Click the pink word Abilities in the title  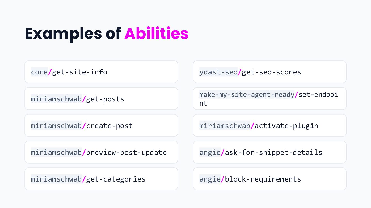point(156,34)
